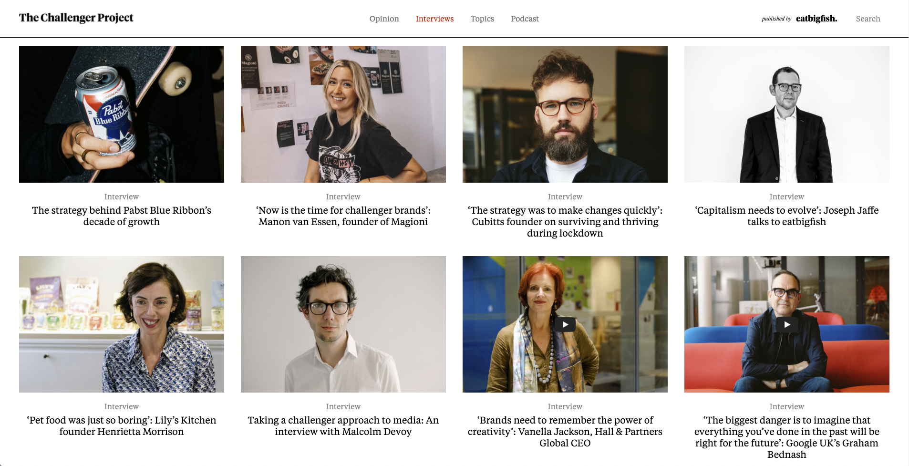Open the Podcast page

[525, 19]
